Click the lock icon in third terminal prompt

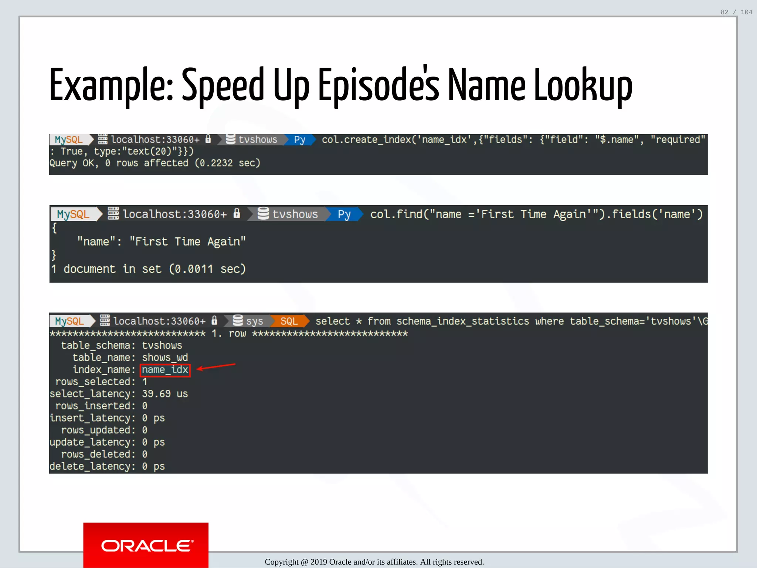(x=214, y=320)
